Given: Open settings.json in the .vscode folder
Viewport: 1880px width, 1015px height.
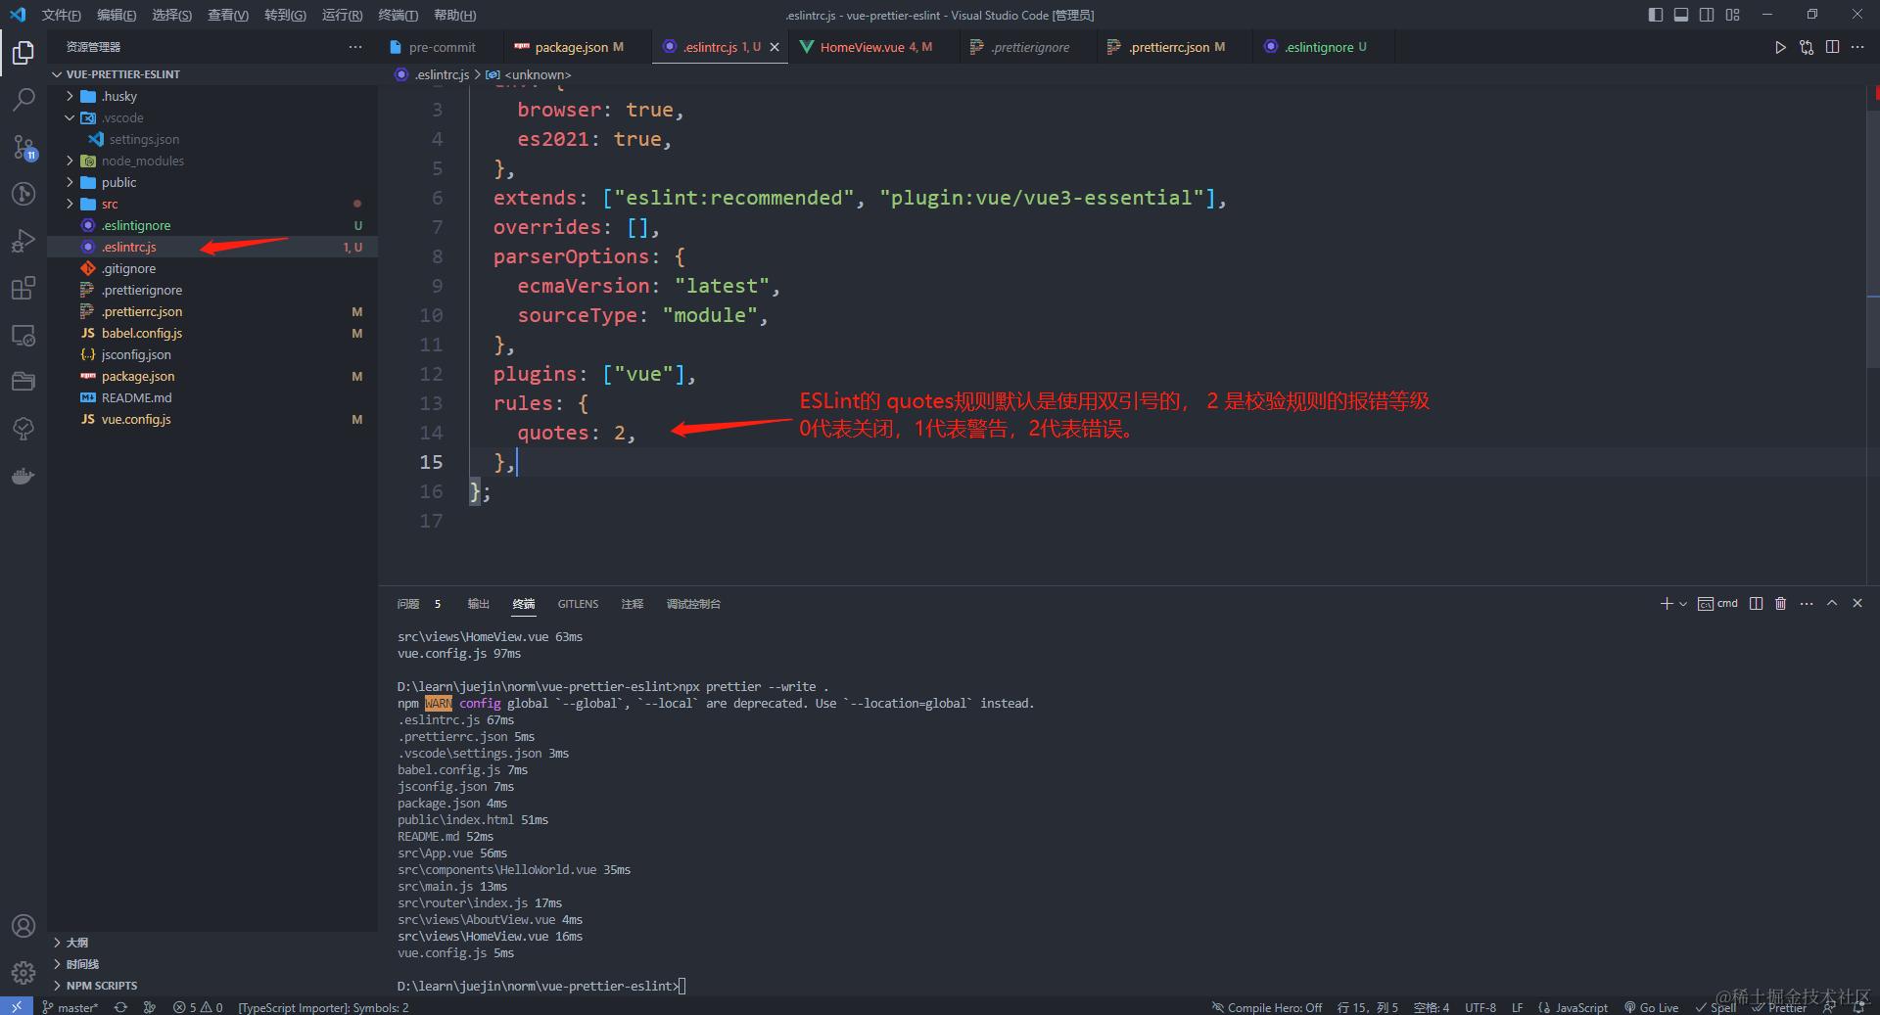Looking at the screenshot, I should pyautogui.click(x=212, y=139).
